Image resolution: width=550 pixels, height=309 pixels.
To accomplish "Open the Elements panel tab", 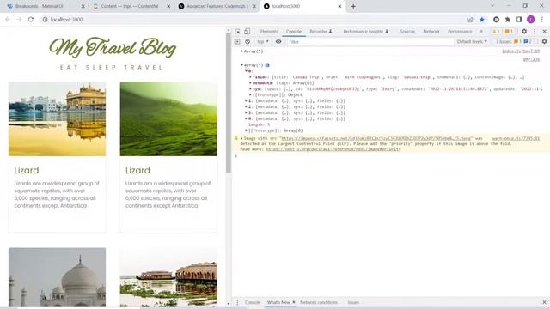I will [269, 32].
